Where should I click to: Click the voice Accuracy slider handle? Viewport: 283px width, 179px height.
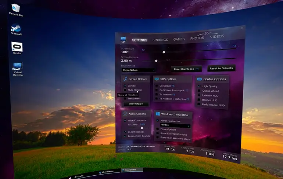tap(141, 128)
